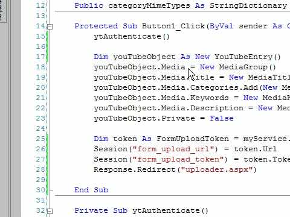Click 'StringDictionary' type on line 12

pos(248,5)
